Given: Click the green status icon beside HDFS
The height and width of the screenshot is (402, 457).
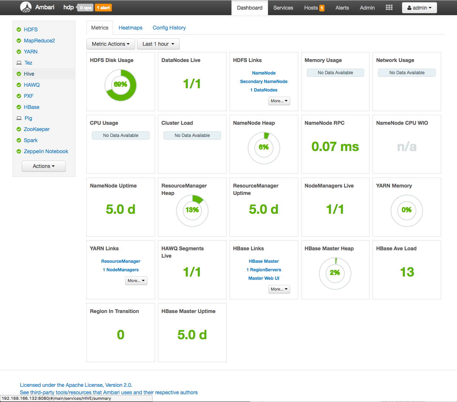Looking at the screenshot, I should (x=19, y=30).
